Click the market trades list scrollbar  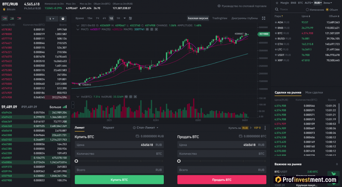(x=339, y=114)
